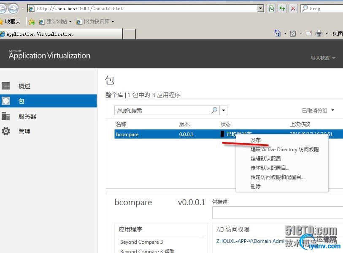Click the 应用程序 section heading

click(x=130, y=229)
